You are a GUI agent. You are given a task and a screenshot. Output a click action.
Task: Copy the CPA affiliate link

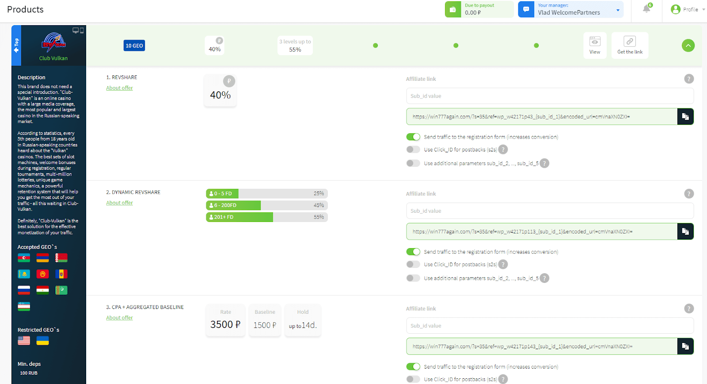685,346
